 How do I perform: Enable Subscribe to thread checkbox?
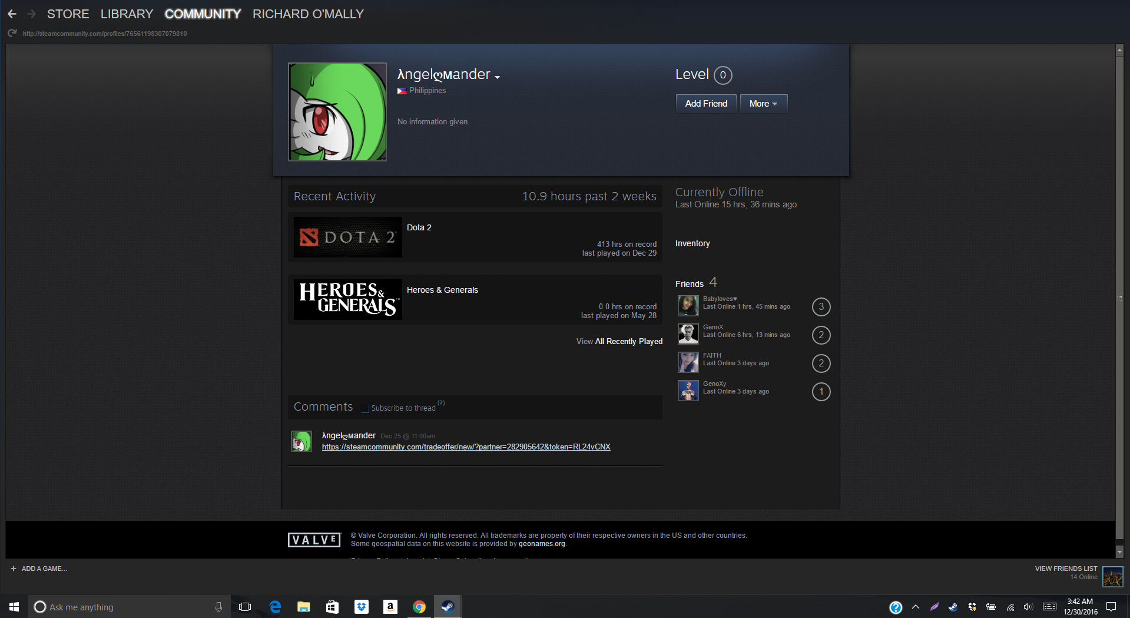click(365, 408)
